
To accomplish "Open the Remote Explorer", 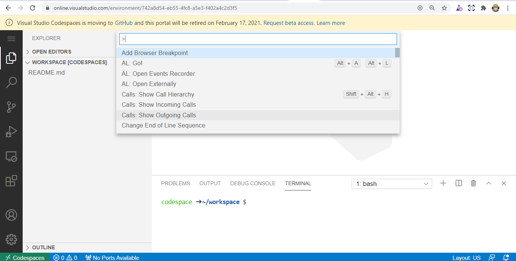I will click(11, 156).
